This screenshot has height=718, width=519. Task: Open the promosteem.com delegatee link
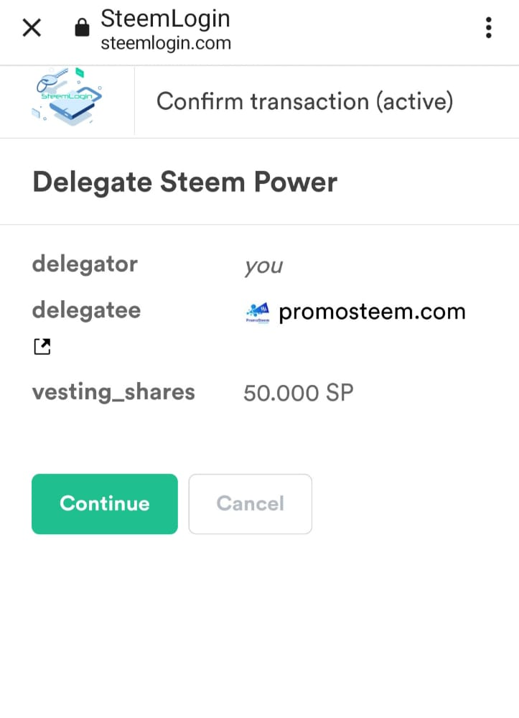(x=372, y=312)
